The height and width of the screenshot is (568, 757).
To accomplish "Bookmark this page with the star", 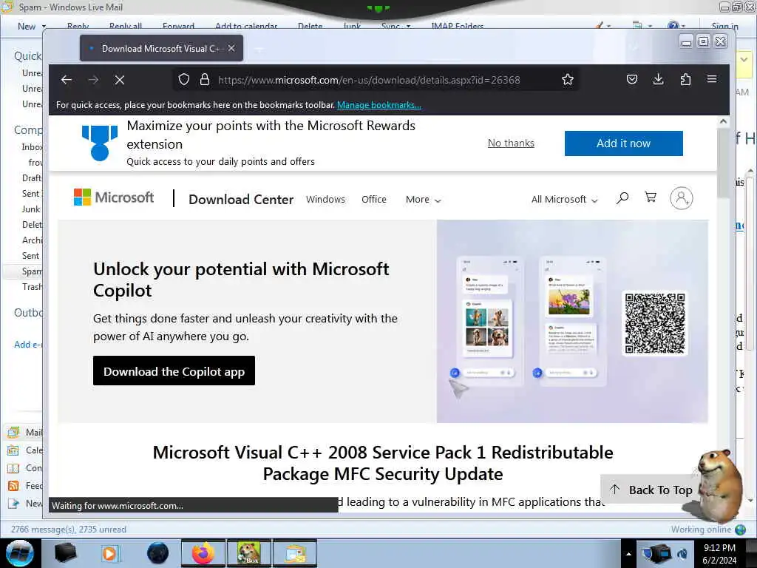I will point(568,80).
